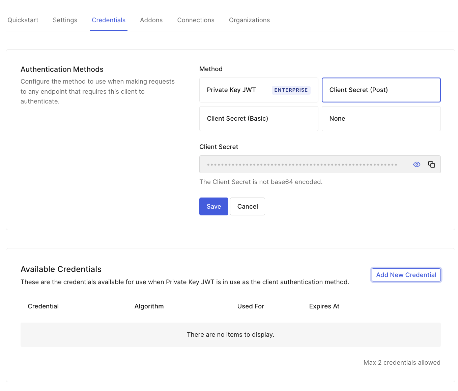Viewport: 458px width, 391px height.
Task: Click the empty credentials table message
Action: coord(231,334)
